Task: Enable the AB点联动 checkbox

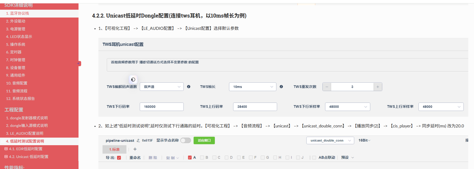Action: [314, 157]
